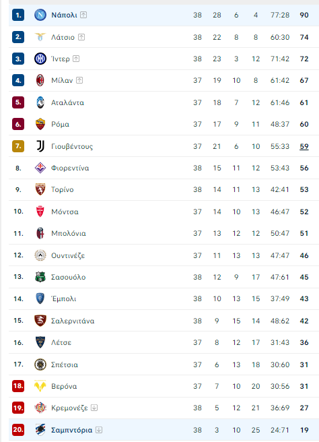
Task: Open the Juventus logo icon
Action: pos(40,146)
